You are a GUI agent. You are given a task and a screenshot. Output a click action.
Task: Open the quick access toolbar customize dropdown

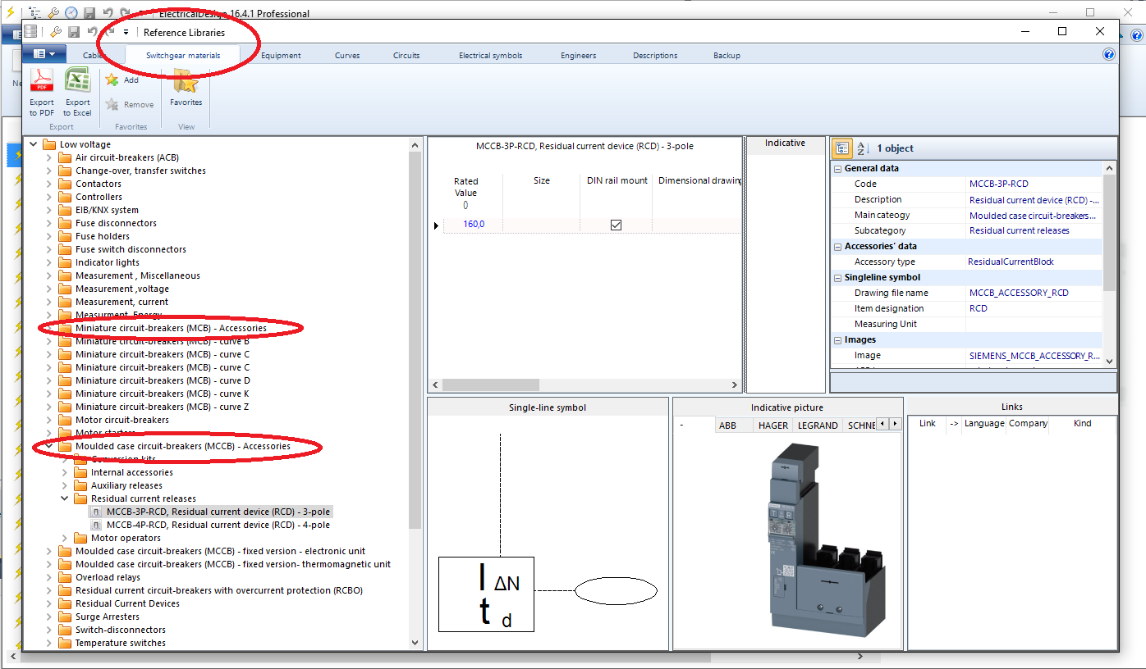[125, 31]
